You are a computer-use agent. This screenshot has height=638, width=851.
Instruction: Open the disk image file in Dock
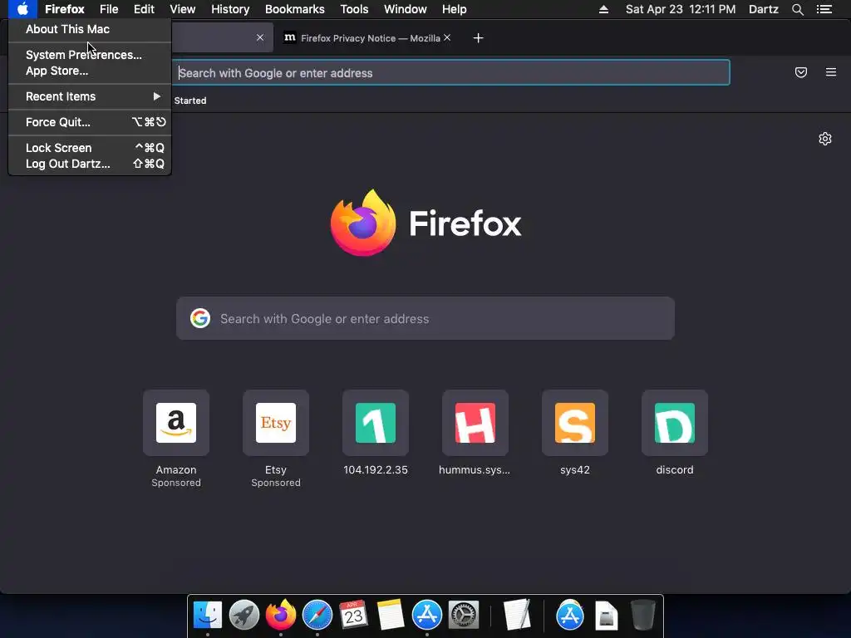(606, 616)
